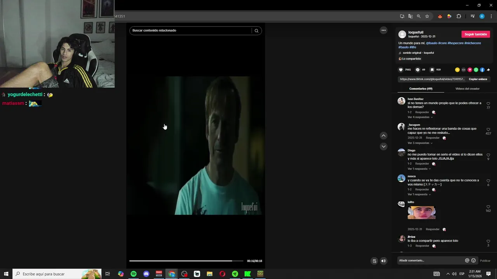This screenshot has height=279, width=497.
Task: Like the video with heart icon
Action: [x=401, y=70]
